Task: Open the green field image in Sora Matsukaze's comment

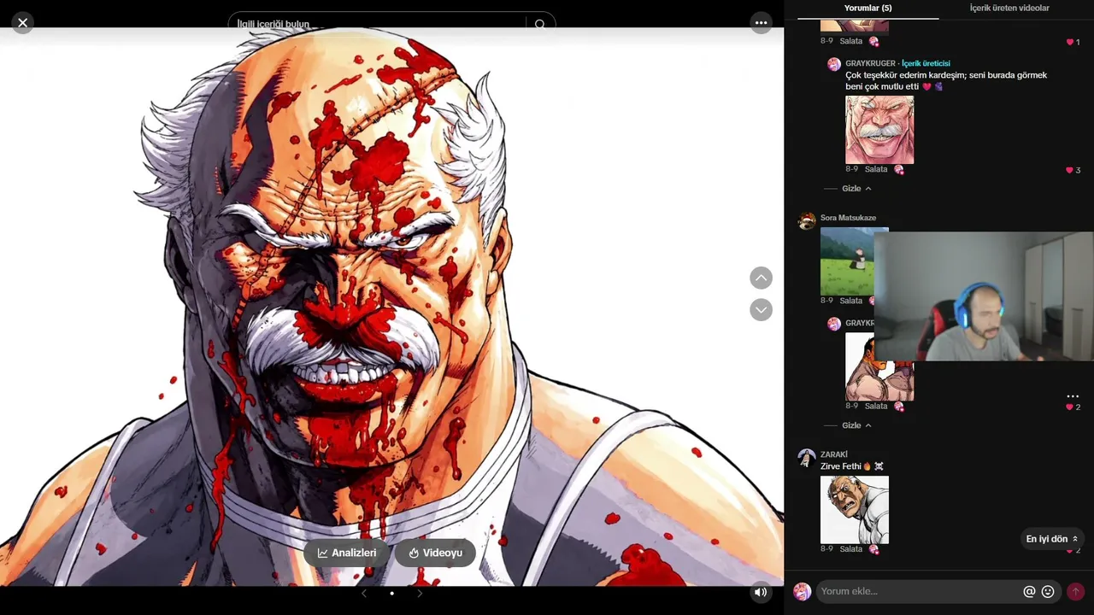Action: (848, 261)
